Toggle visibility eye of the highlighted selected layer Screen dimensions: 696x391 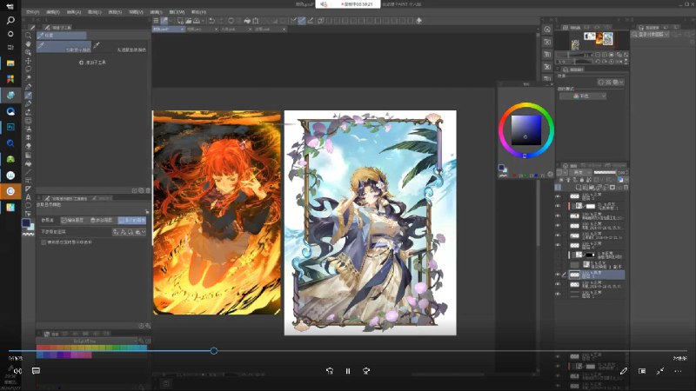tap(558, 275)
